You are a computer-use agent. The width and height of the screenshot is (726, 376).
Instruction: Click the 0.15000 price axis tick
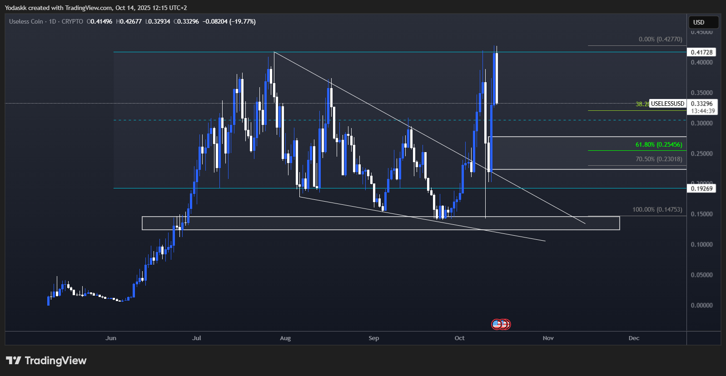click(x=702, y=214)
